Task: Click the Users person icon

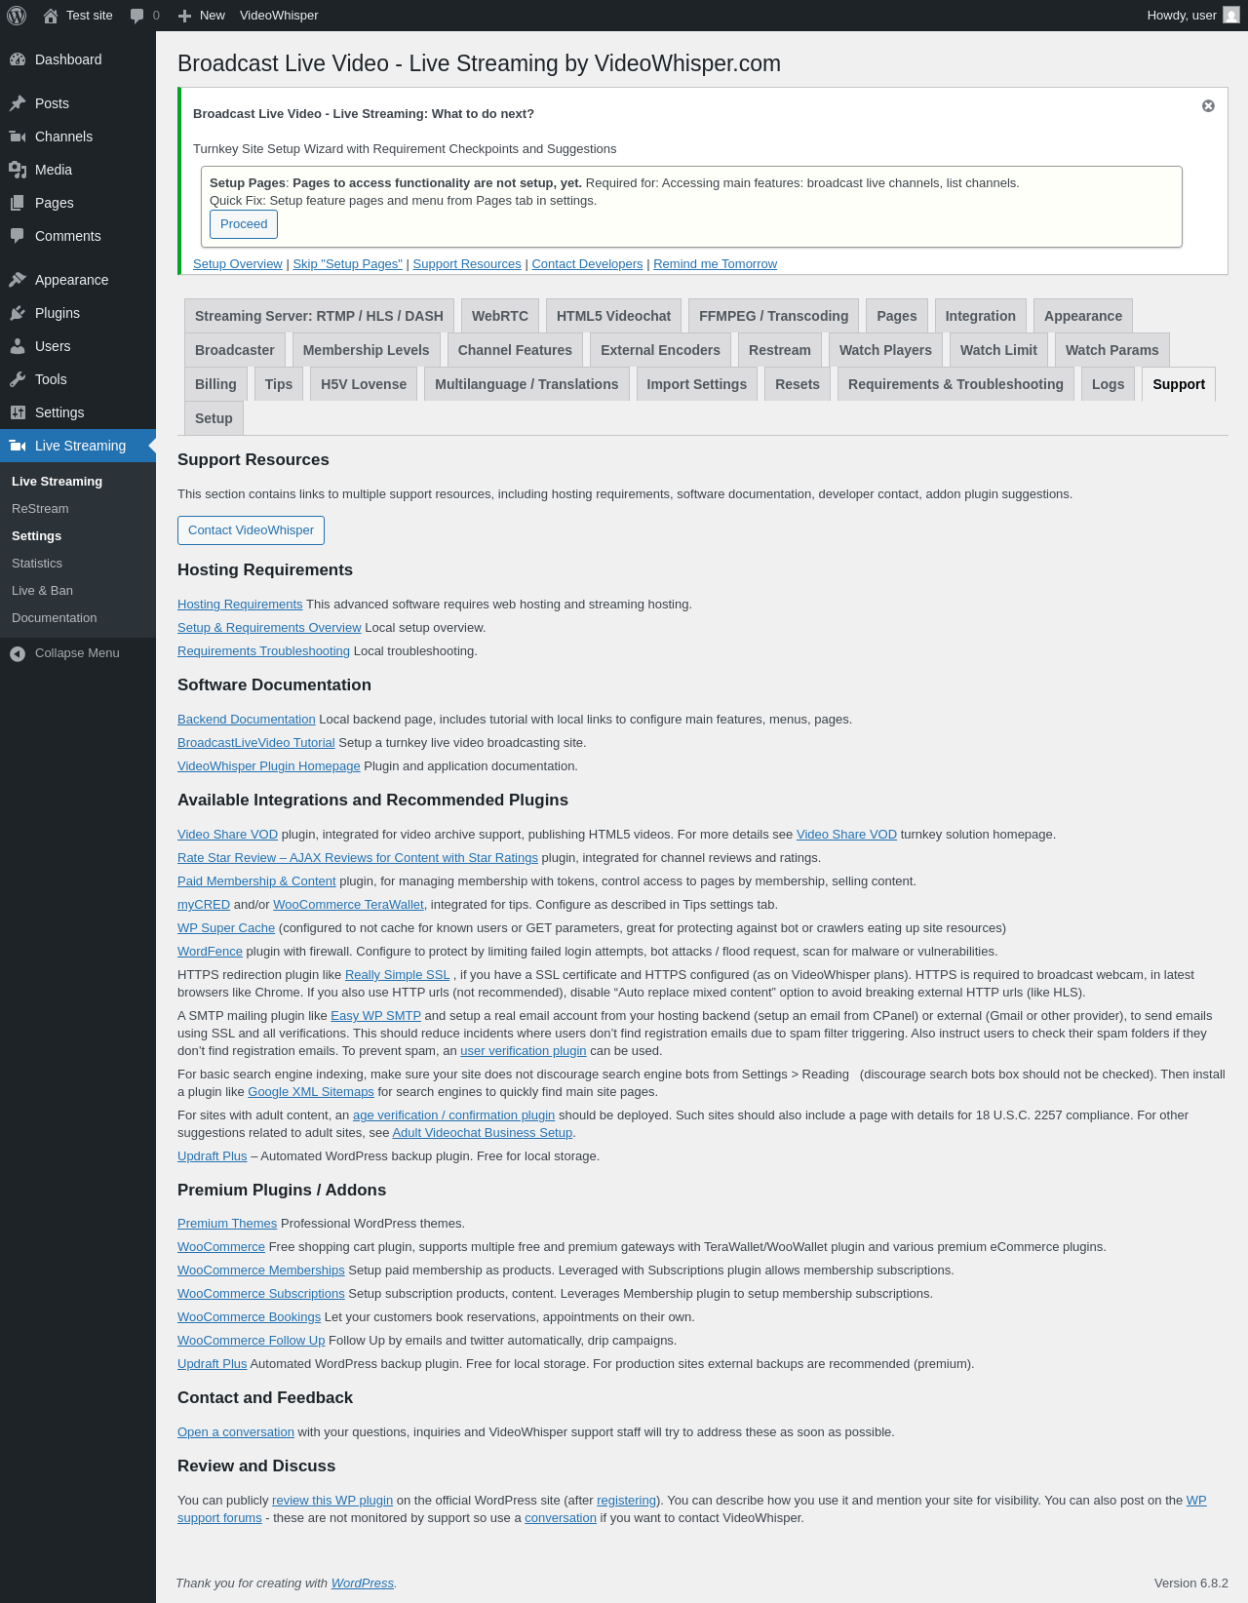Action: point(18,346)
